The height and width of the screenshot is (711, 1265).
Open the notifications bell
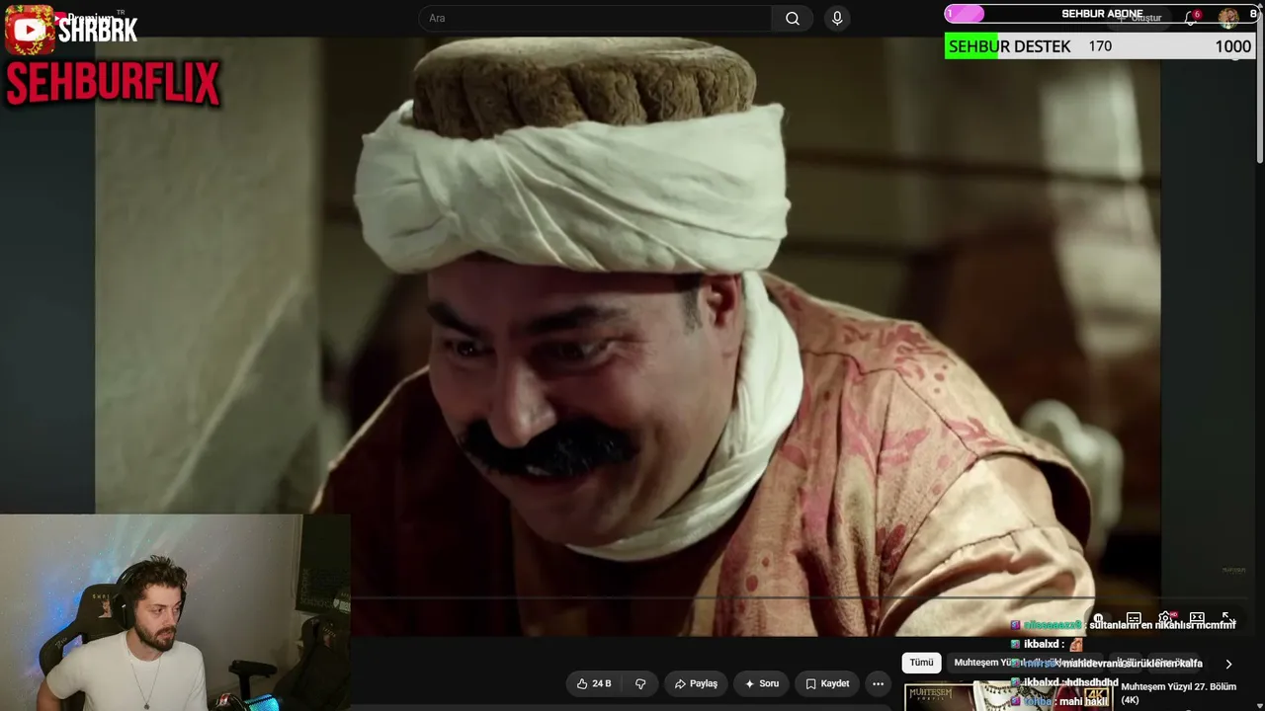click(1191, 18)
